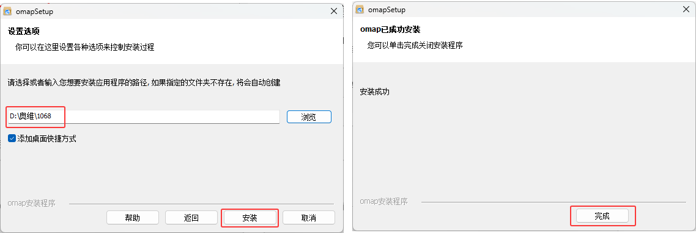Click the 安装成功 status text
696x233 pixels.
(x=375, y=92)
